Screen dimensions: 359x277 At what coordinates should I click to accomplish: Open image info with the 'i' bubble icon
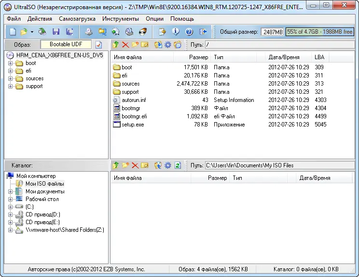point(176,32)
